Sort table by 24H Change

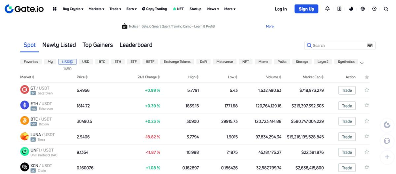click(149, 77)
